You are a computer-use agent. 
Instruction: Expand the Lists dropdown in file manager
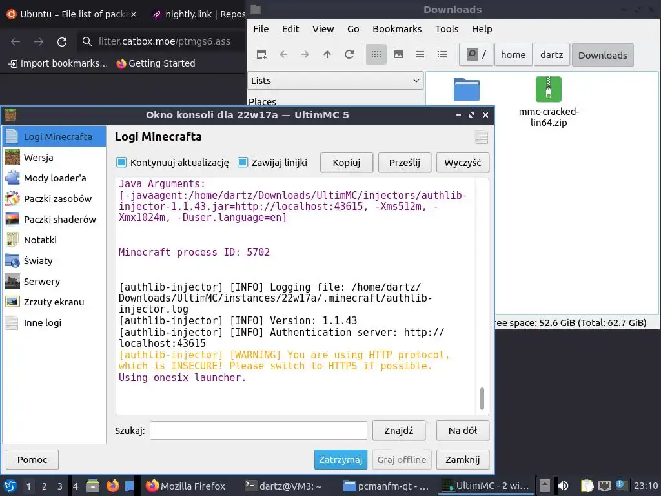[335, 81]
